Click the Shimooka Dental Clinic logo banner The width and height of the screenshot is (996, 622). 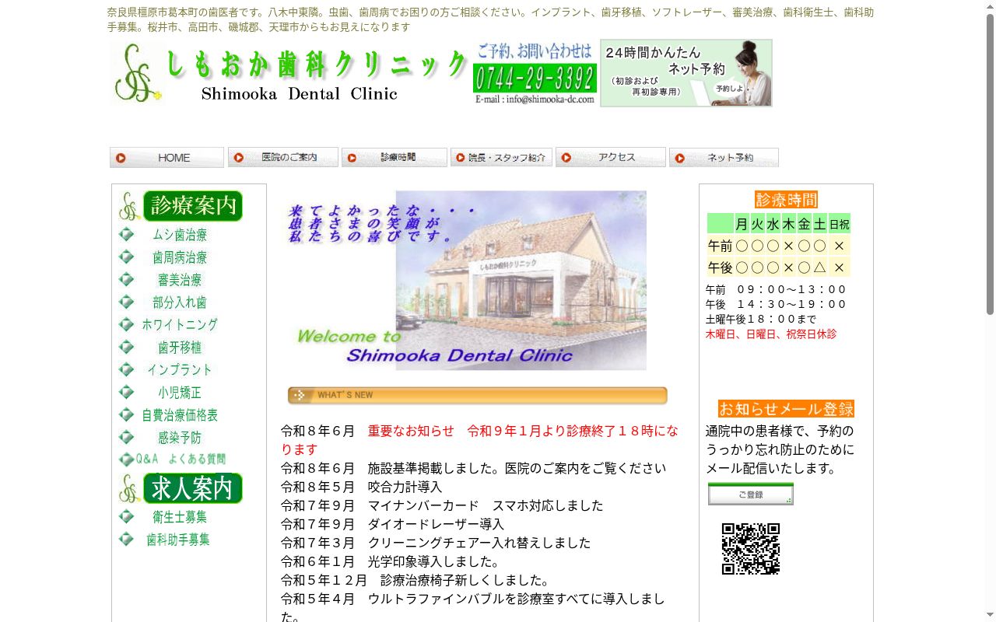coord(289,73)
